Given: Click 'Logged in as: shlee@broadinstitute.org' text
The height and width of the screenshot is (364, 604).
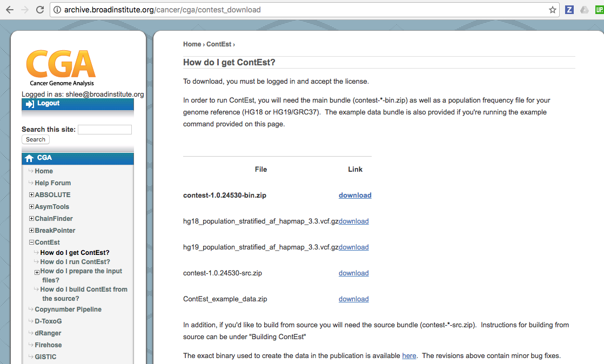Looking at the screenshot, I should 83,95.
